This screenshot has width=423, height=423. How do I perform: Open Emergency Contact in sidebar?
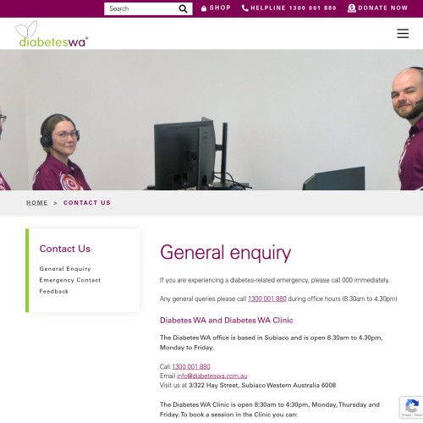(70, 280)
